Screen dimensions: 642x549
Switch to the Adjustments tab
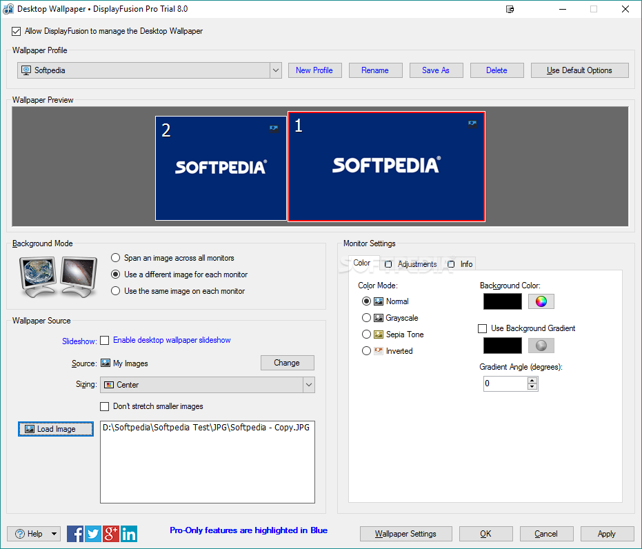[411, 264]
